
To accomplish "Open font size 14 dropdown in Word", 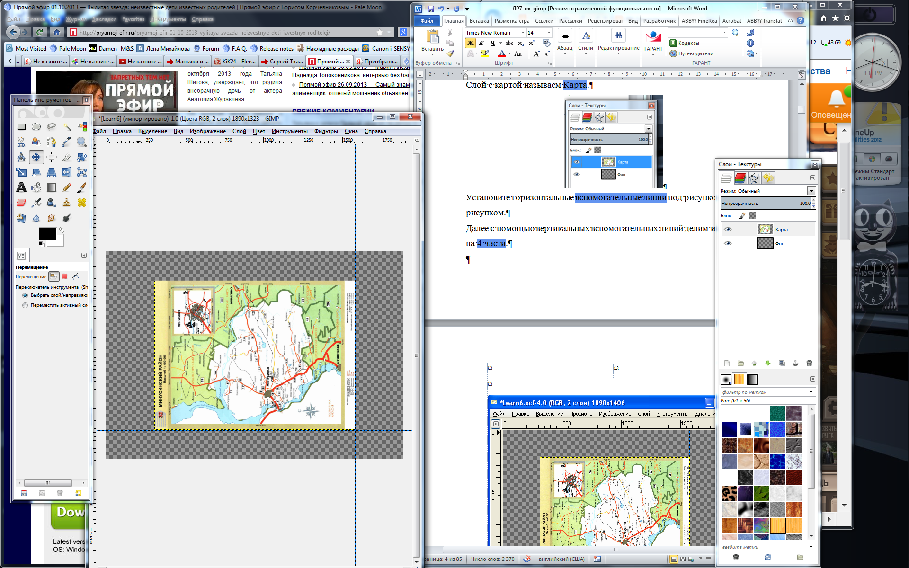I will 549,33.
